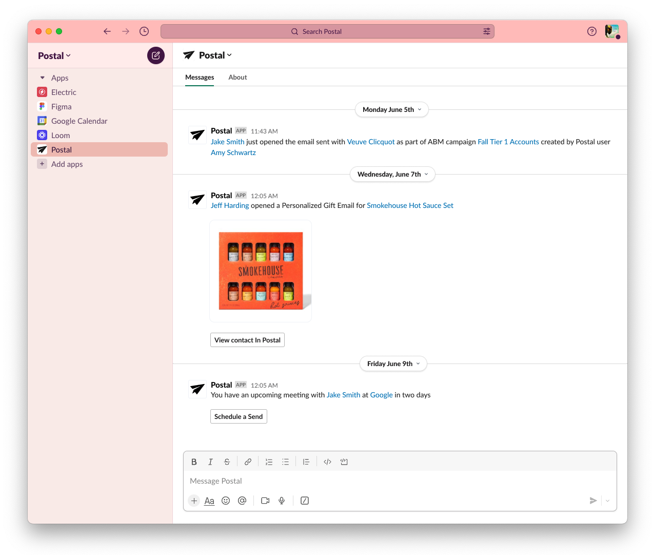
Task: Open send options arrow next to send
Action: pos(607,501)
